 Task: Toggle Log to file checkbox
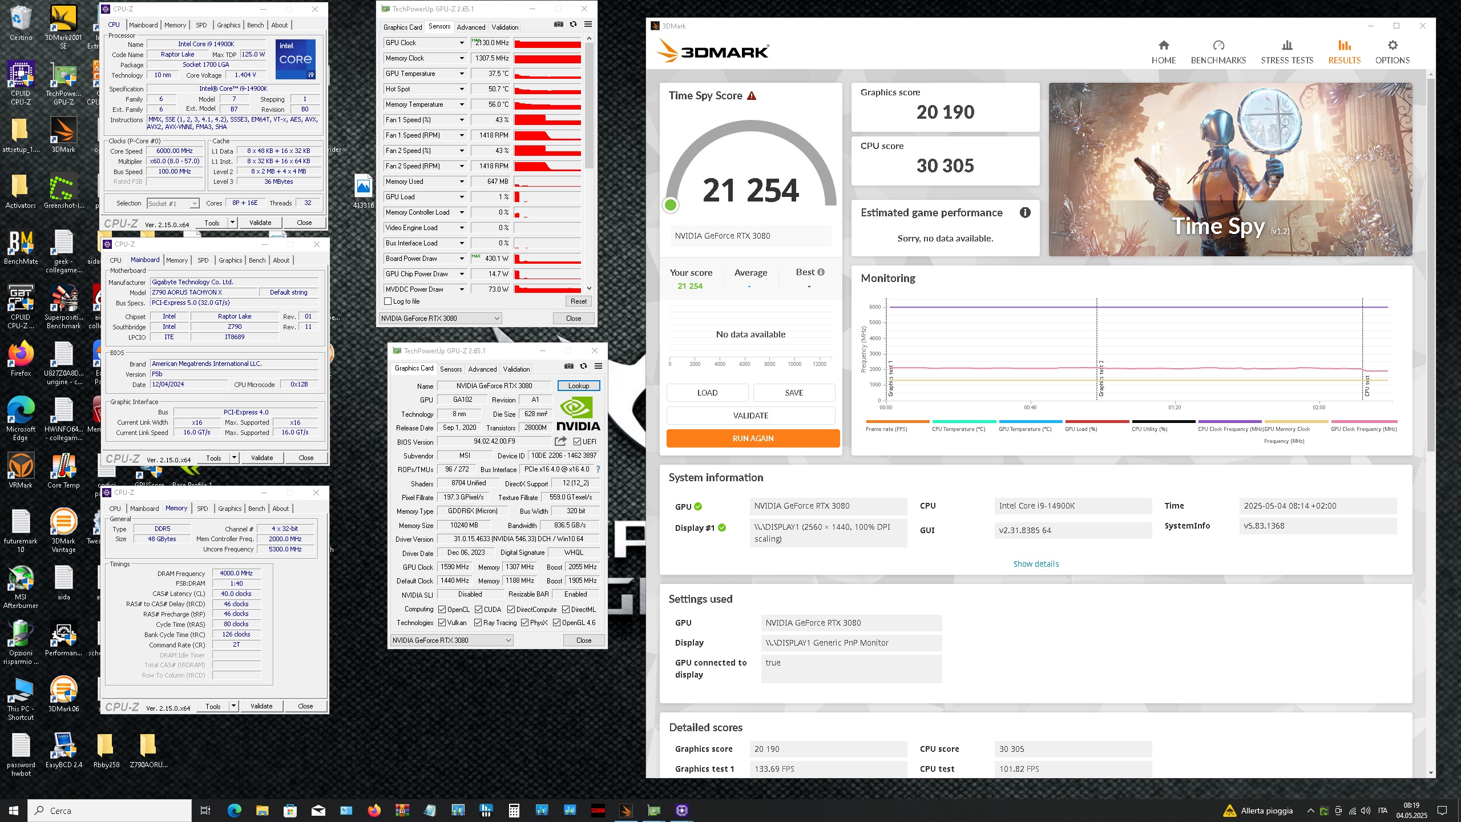pos(388,301)
